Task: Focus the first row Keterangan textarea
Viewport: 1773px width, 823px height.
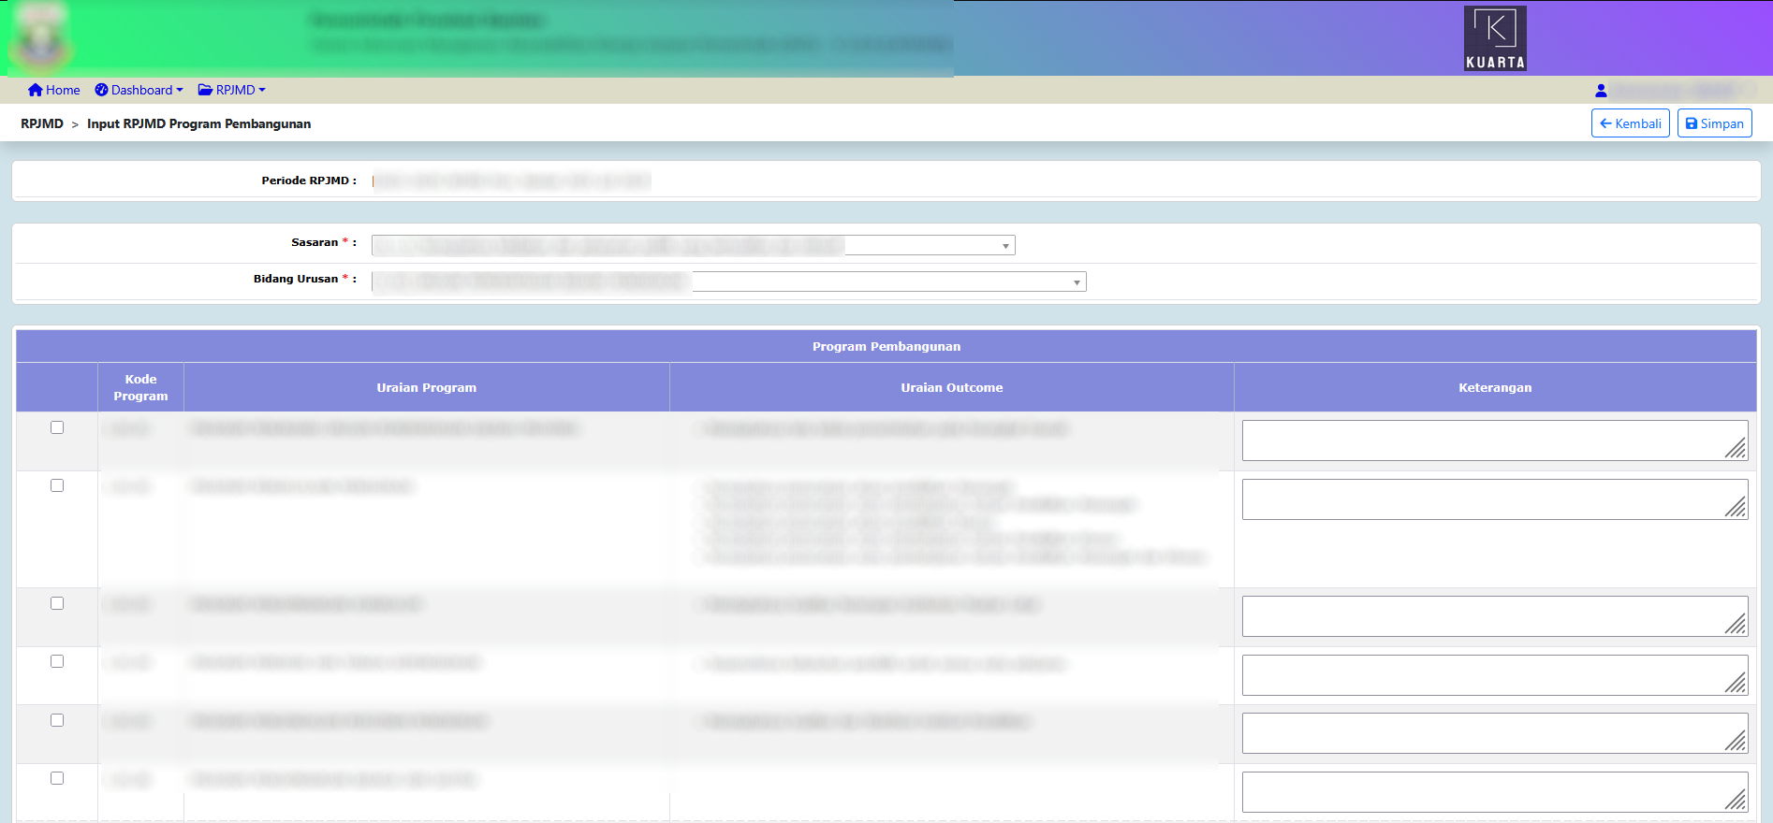Action: [x=1495, y=440]
